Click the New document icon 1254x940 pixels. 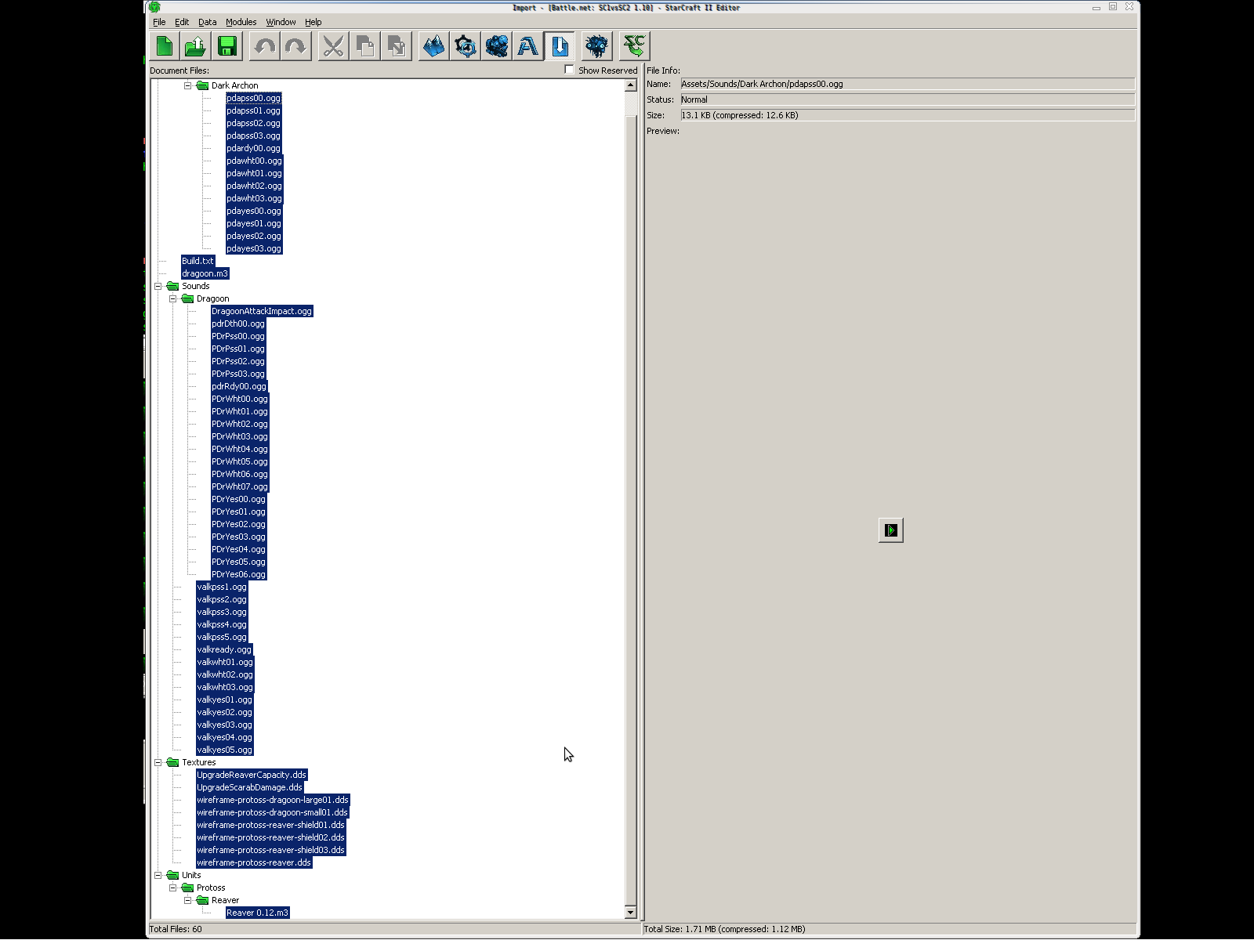[165, 47]
